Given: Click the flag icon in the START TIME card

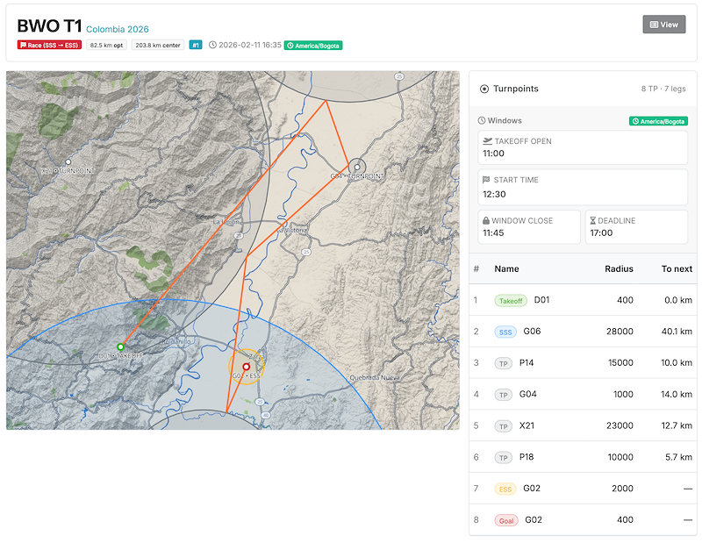Looking at the screenshot, I should click(x=486, y=180).
